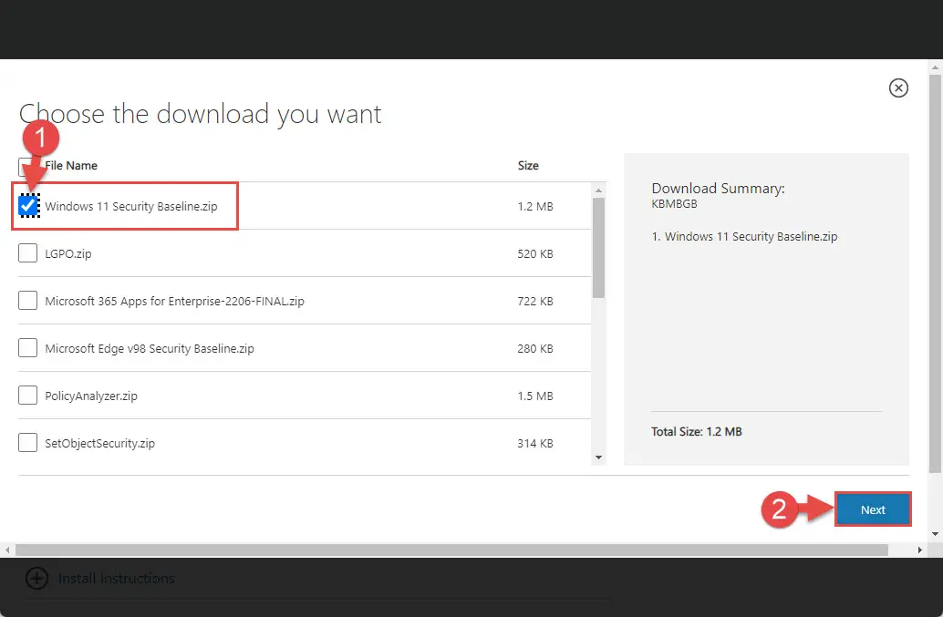Click Microsoft 365 Apps for Enterprise-2206-FINAL.zip text
943x617 pixels.
point(174,301)
